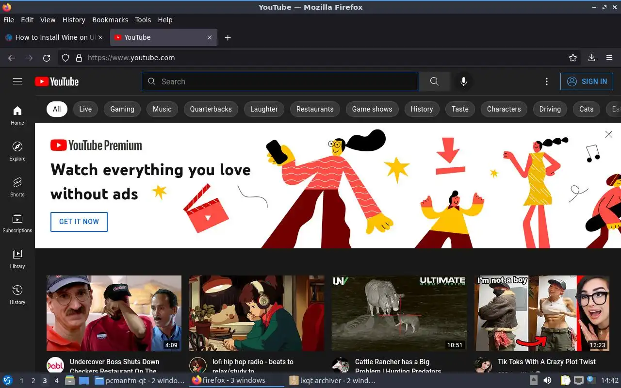Open Firefox downloads panel
The width and height of the screenshot is (621, 388).
[x=591, y=58]
